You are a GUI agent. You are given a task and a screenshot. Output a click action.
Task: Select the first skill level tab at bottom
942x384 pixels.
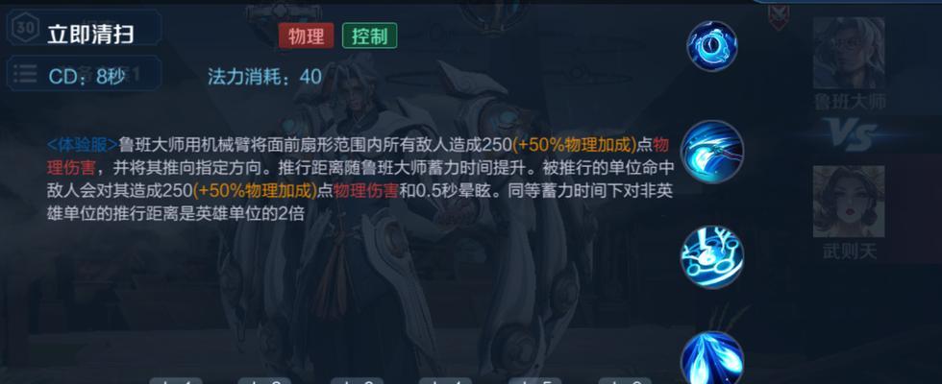(176, 380)
